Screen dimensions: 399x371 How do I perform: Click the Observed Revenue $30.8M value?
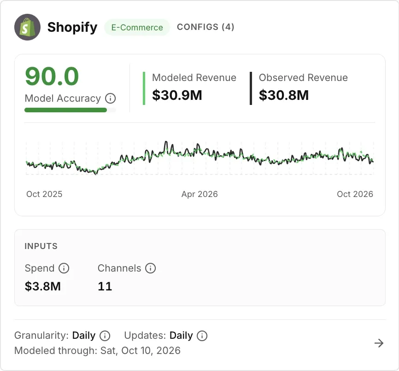(x=284, y=95)
